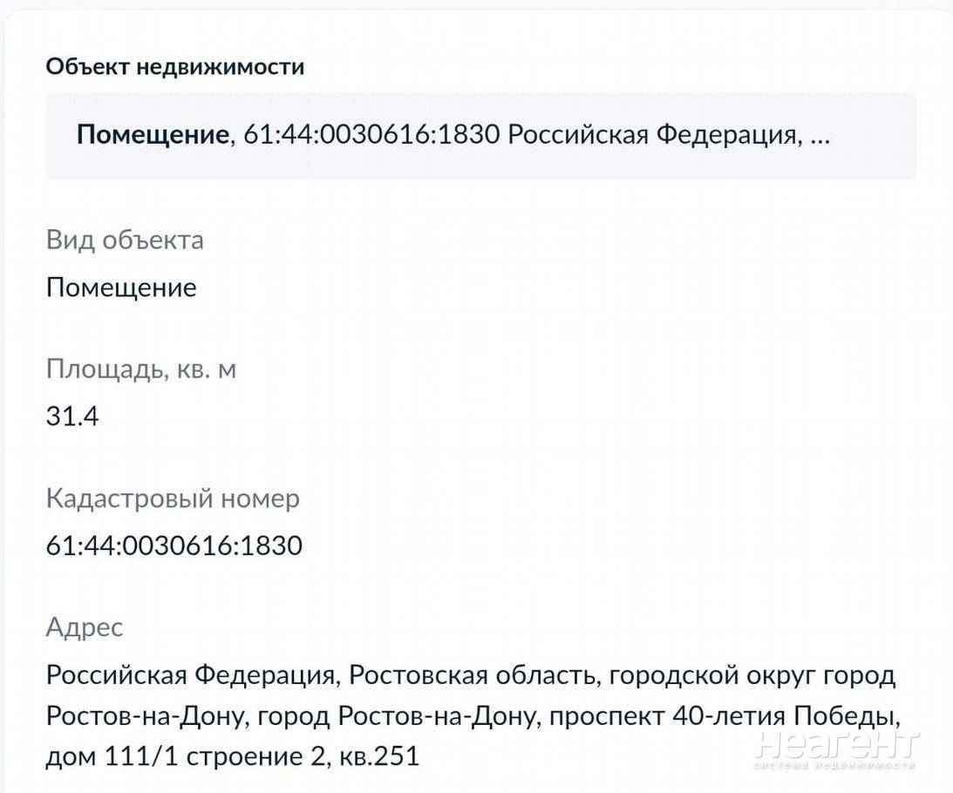Select the 'Вид объекта' label
This screenshot has width=953, height=793.
[x=125, y=241]
